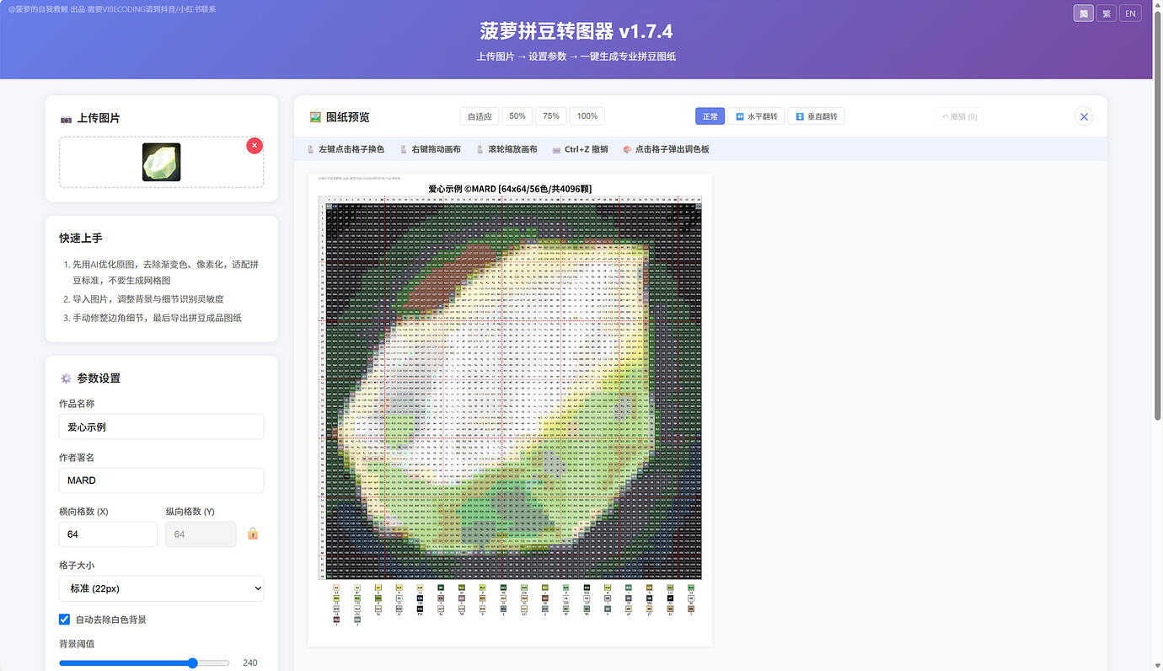Click the mouse icon beside 左键点击格子换色
Image resolution: width=1163 pixels, height=671 pixels.
pos(311,149)
